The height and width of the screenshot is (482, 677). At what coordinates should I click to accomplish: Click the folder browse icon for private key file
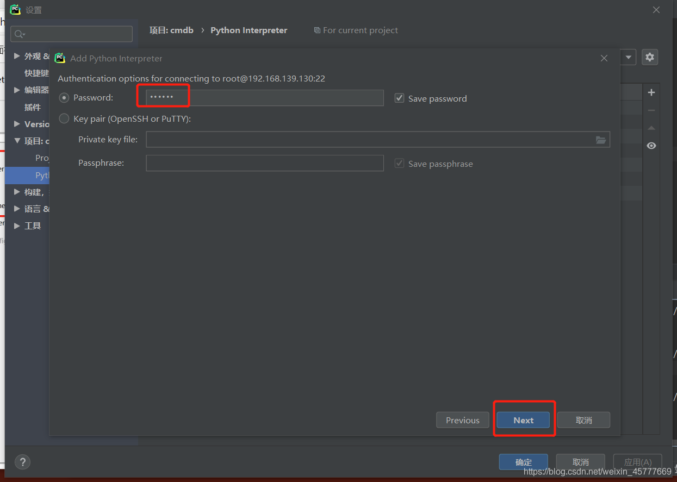[x=601, y=140]
